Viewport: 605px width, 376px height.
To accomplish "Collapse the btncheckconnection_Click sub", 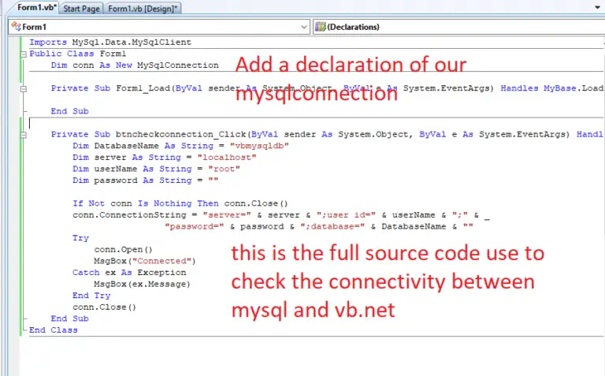I will (x=24, y=135).
